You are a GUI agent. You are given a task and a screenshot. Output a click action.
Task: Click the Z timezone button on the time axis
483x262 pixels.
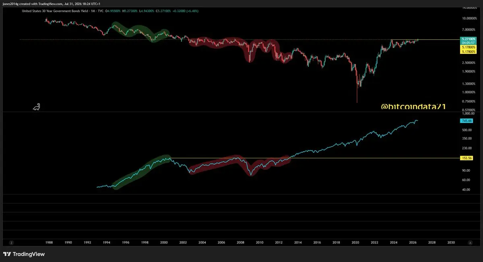point(12,243)
